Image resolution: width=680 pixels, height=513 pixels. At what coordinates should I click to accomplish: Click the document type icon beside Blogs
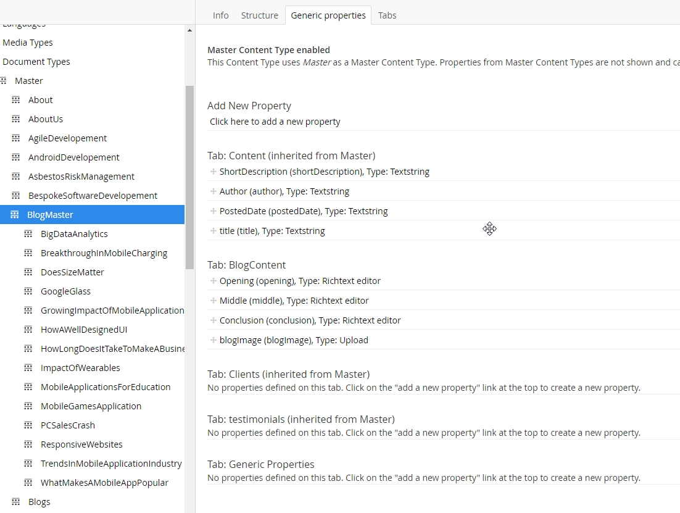click(x=16, y=502)
